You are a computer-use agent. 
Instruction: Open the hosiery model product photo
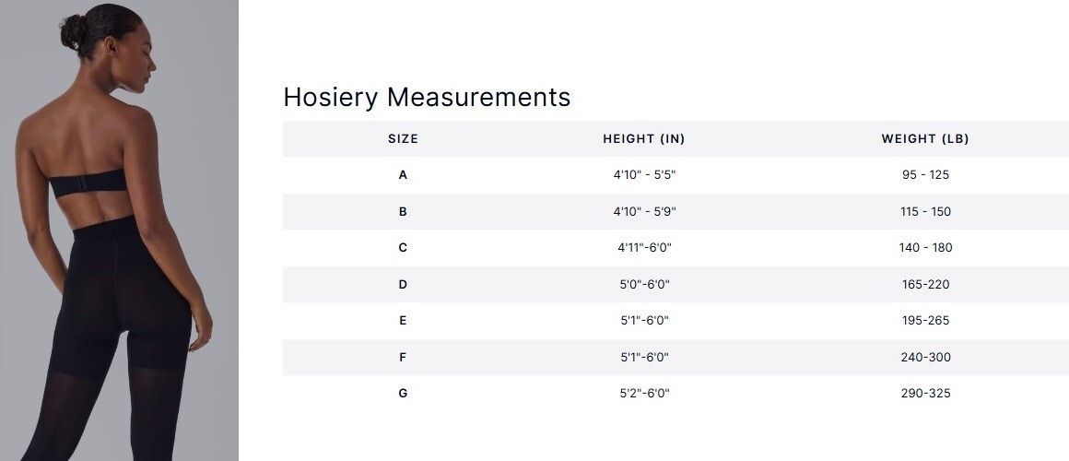[119, 230]
